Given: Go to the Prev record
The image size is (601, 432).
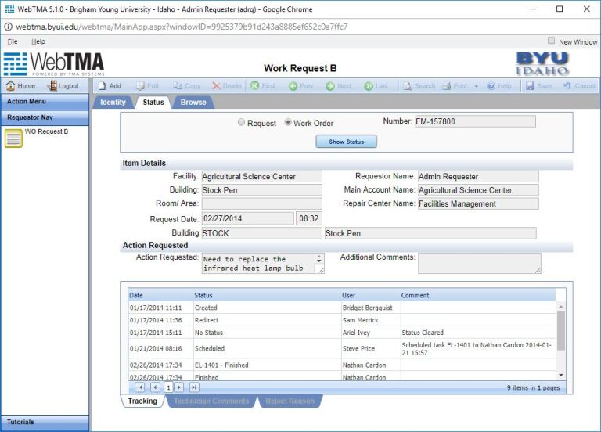Looking at the screenshot, I should 300,86.
